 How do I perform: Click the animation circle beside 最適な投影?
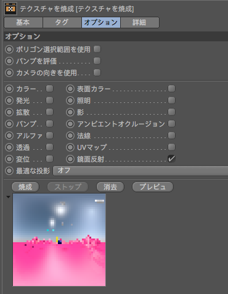(x=9, y=171)
